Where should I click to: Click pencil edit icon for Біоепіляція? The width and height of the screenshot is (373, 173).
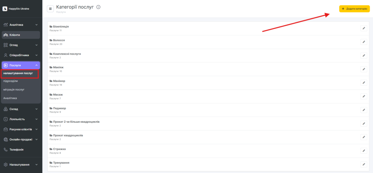(364, 28)
